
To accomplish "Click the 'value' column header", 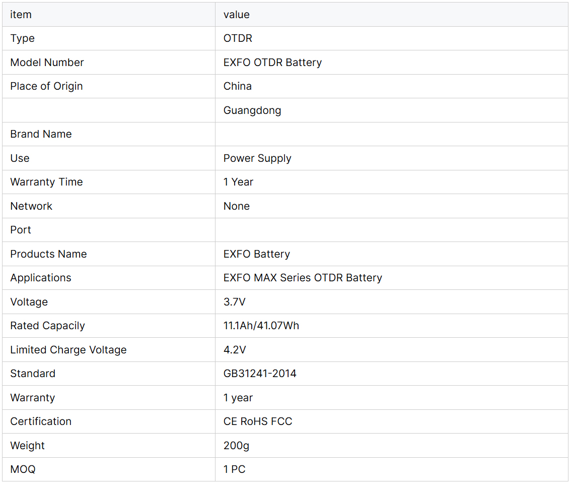I will [237, 15].
